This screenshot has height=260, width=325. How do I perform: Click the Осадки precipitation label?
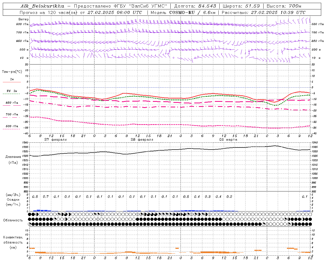pyautogui.click(x=13, y=200)
